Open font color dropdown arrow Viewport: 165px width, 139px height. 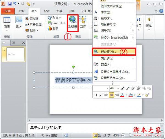click(x=126, y=95)
